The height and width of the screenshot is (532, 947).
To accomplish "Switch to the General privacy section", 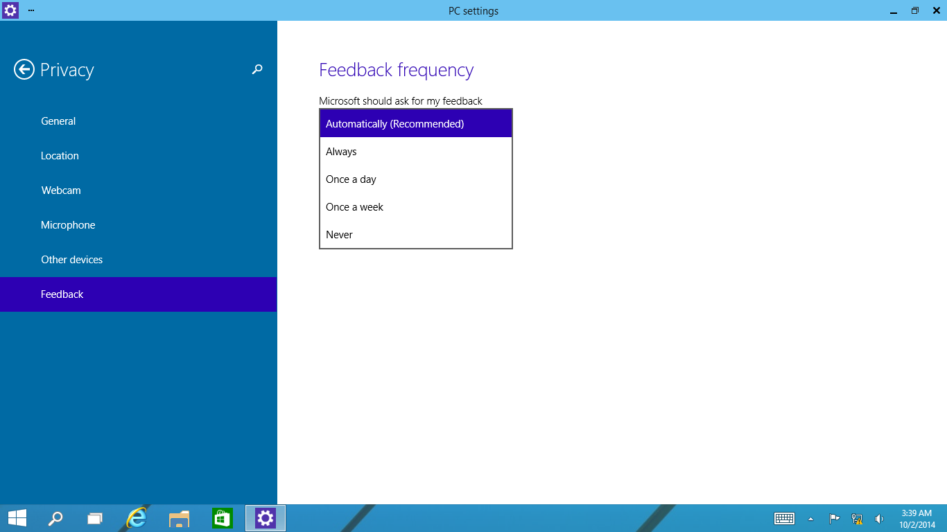I will 58,121.
